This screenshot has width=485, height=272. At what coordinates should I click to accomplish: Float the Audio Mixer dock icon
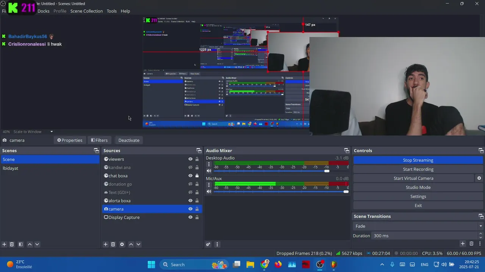(x=346, y=150)
